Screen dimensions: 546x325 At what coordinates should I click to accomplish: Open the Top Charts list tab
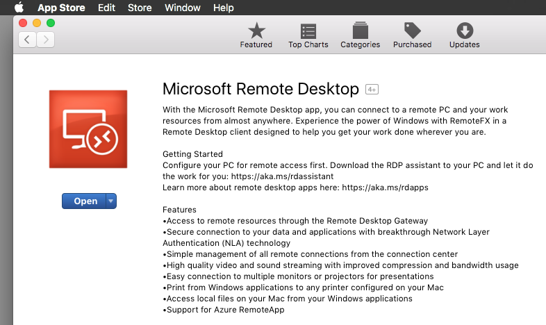point(308,35)
